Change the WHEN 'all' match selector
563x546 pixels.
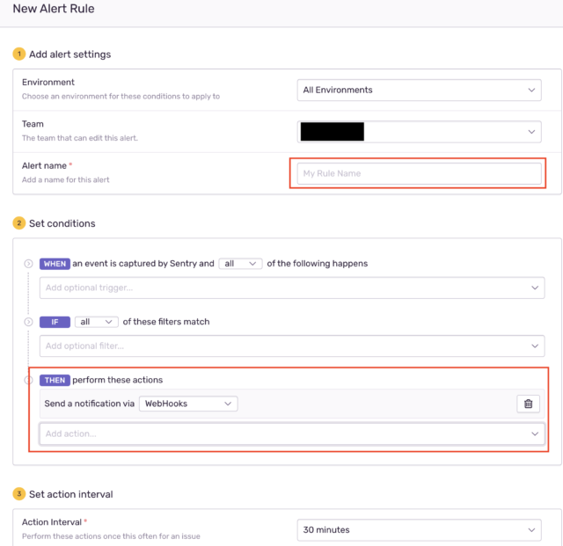click(x=240, y=264)
